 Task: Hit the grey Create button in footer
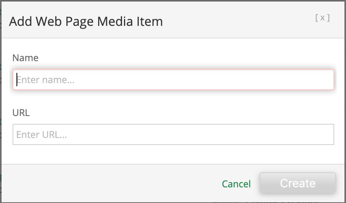[x=297, y=183]
